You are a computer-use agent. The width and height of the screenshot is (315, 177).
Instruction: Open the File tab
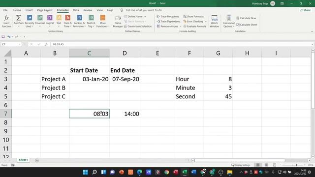(5, 10)
